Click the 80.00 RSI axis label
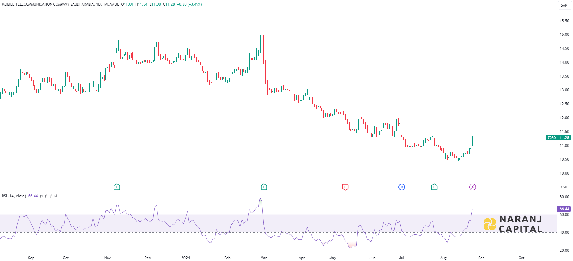 tap(564, 197)
